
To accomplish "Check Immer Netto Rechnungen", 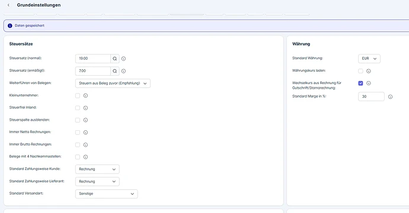I will (x=78, y=133).
